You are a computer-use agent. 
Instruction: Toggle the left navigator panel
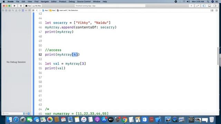tap(204, 6)
